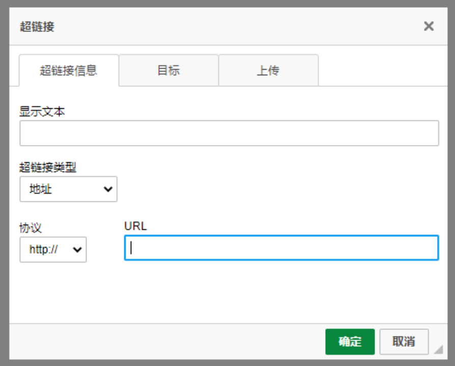Open the 目标 tab
This screenshot has height=366, width=455.
pos(168,71)
